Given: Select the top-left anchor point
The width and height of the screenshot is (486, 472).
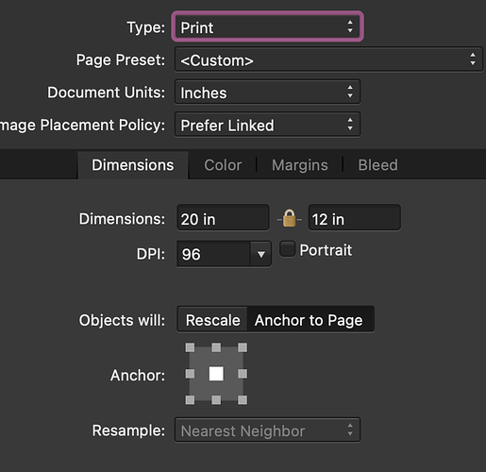Looking at the screenshot, I should coord(190,347).
